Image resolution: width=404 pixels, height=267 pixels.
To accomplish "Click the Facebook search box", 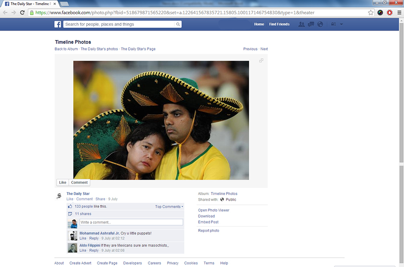I will click(122, 24).
